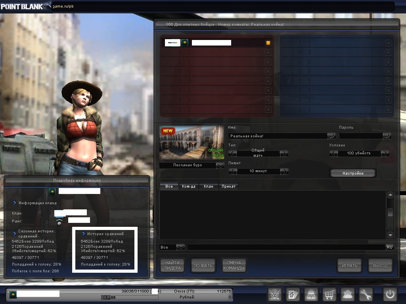406x304 pixels.
Task: Increase the time limit (Лимит)
Action: [284, 171]
